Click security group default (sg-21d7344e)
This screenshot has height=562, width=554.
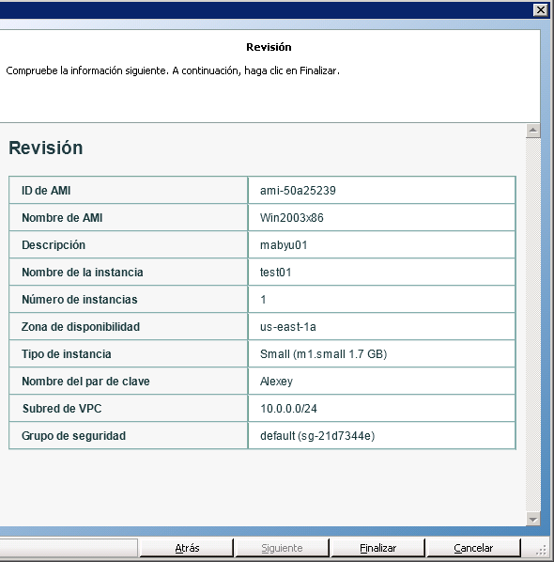coord(317,435)
